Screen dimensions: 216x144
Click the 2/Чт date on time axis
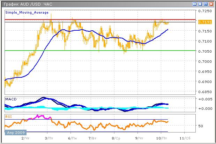pos(25,138)
